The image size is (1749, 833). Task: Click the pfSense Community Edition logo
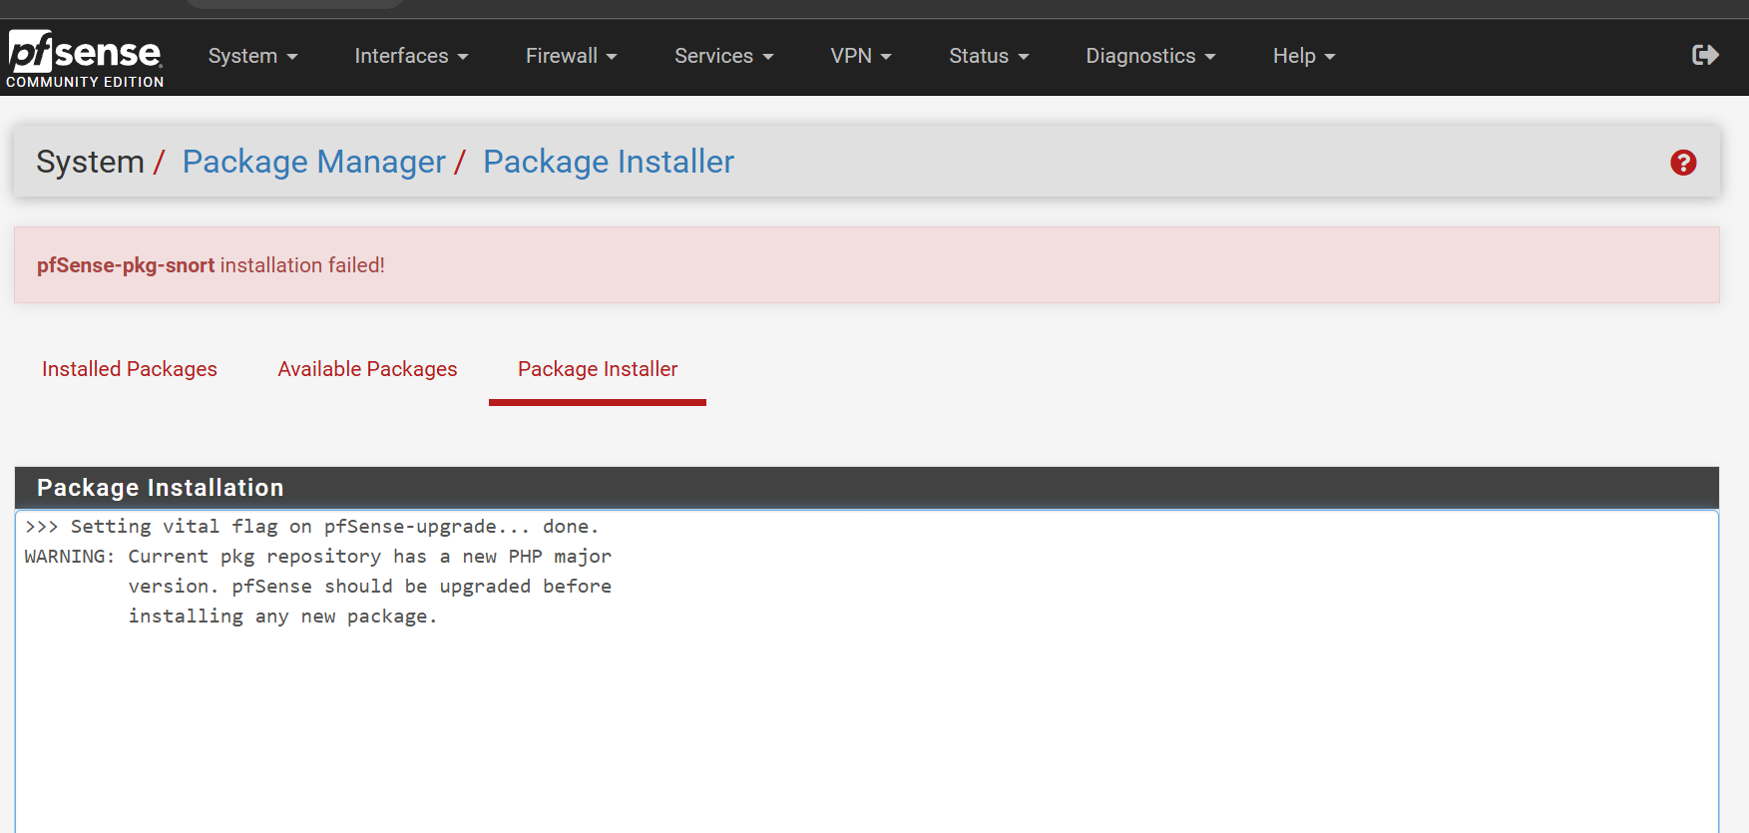(85, 59)
